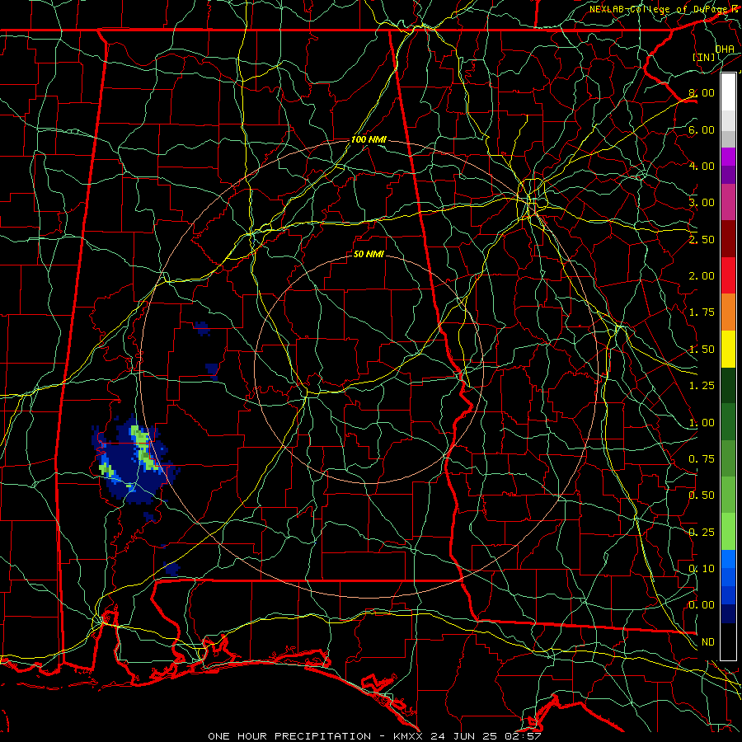
Task: Click the 0.25 legend value label
Action: 702,533
